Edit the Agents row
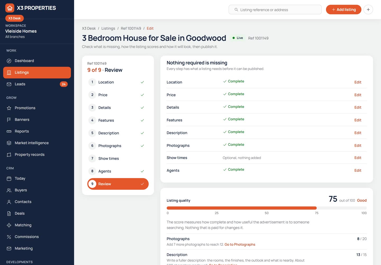The image size is (381, 265). coord(358,170)
